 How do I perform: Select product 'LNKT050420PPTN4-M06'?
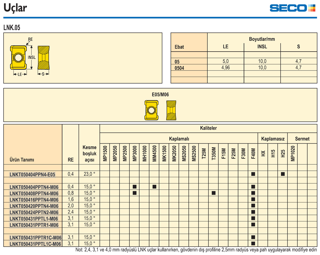coord(34,206)
